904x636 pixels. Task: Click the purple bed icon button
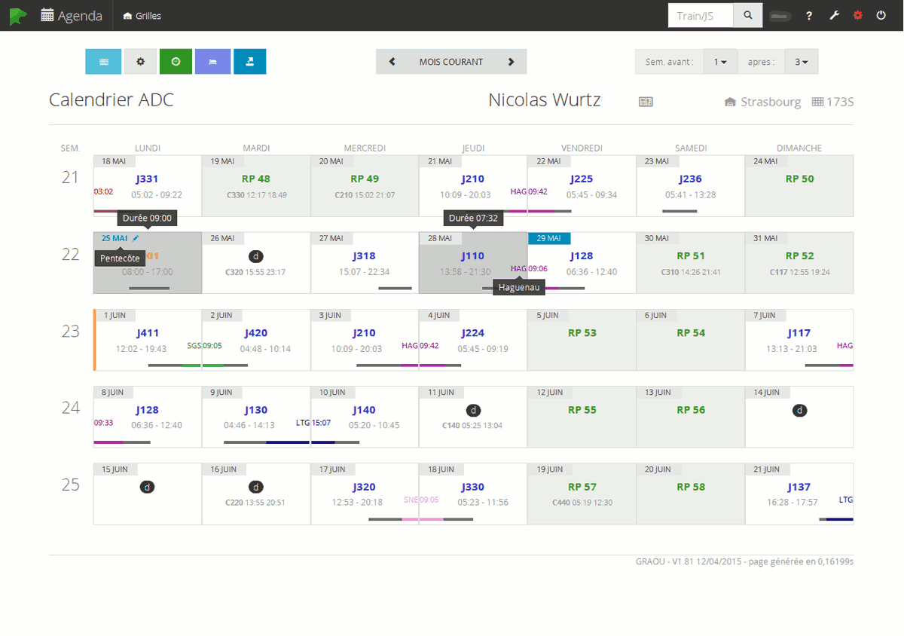212,62
